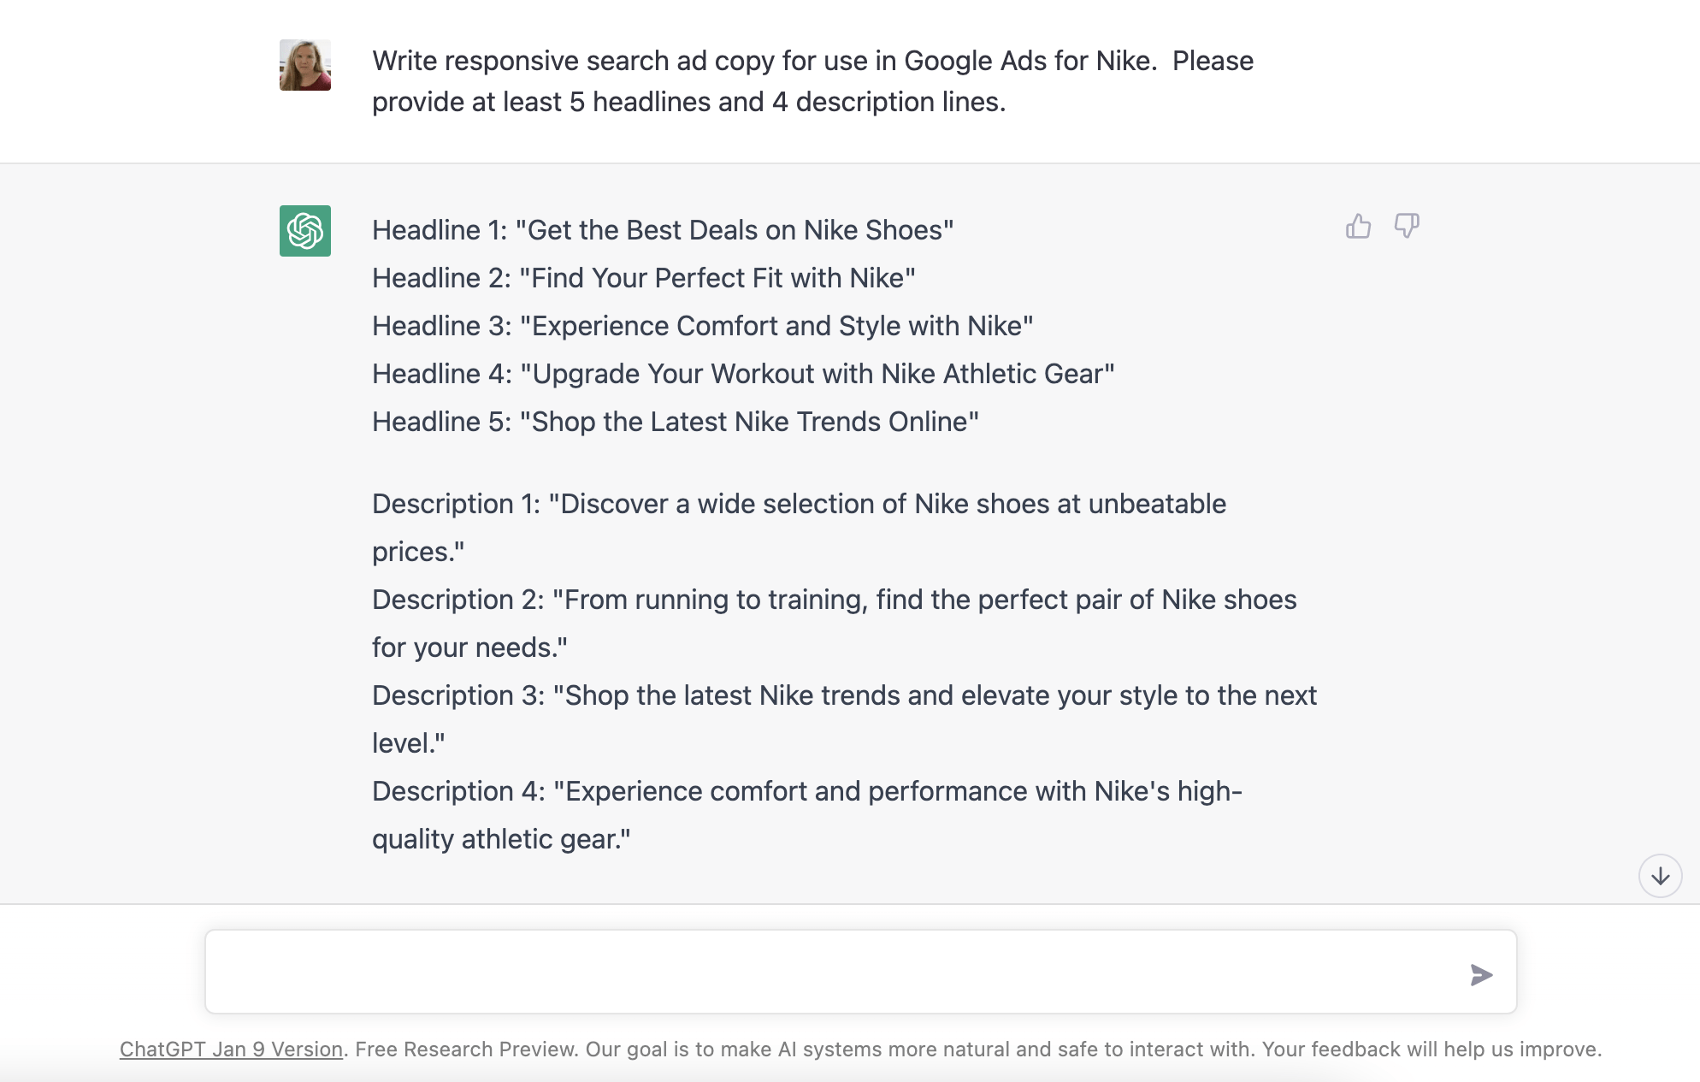This screenshot has height=1082, width=1700.
Task: Click the 'Free Research Preview' footer text
Action: tap(466, 1049)
